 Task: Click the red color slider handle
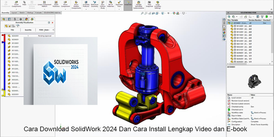tap(3, 35)
